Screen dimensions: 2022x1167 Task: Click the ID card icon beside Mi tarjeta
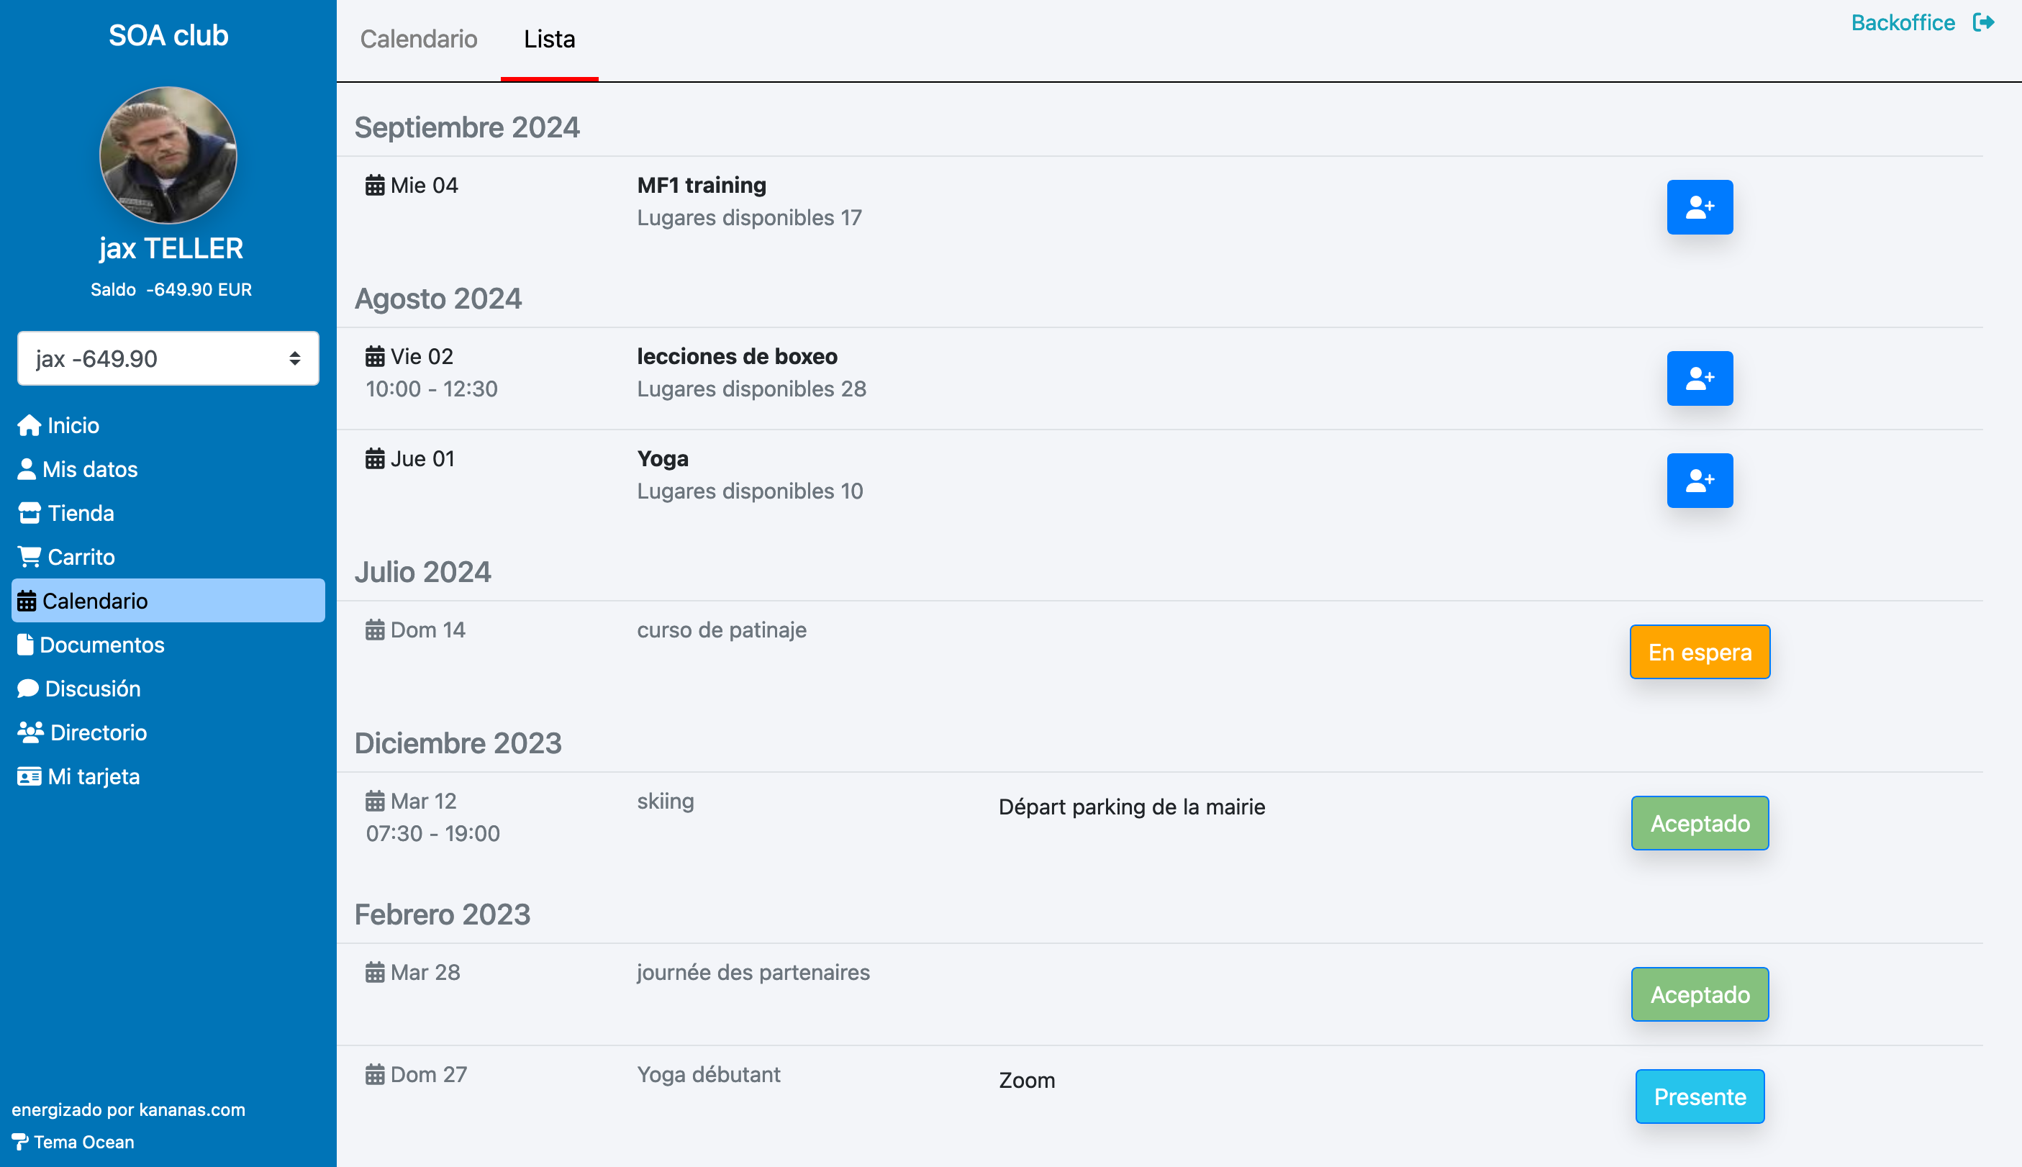[30, 776]
